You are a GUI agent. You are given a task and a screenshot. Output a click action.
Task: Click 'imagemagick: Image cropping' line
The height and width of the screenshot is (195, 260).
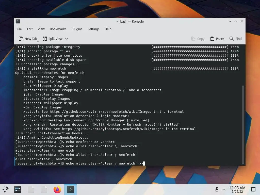click(x=92, y=90)
